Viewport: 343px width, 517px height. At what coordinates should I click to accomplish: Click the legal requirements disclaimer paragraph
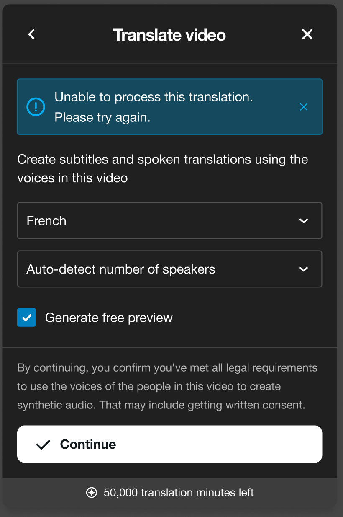click(x=167, y=386)
